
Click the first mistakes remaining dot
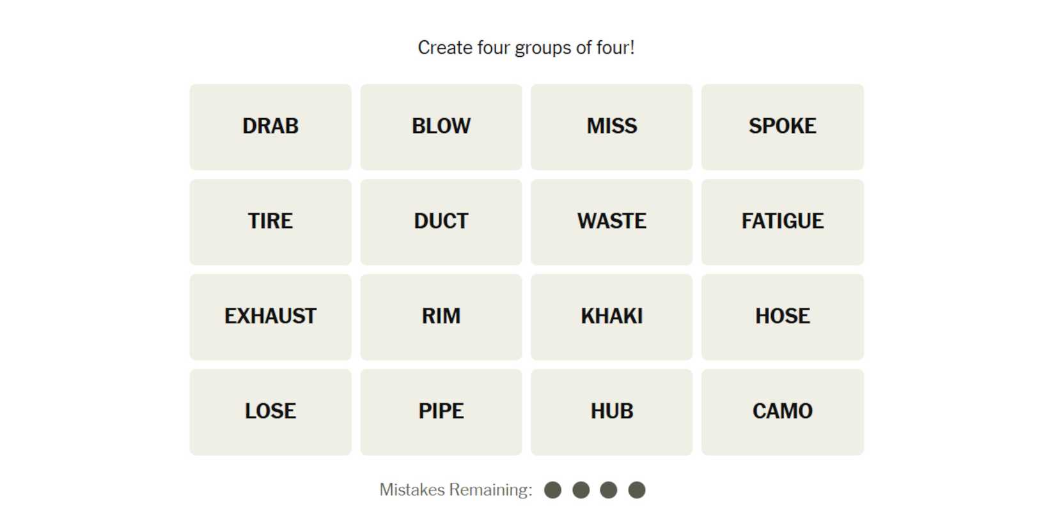pos(552,490)
